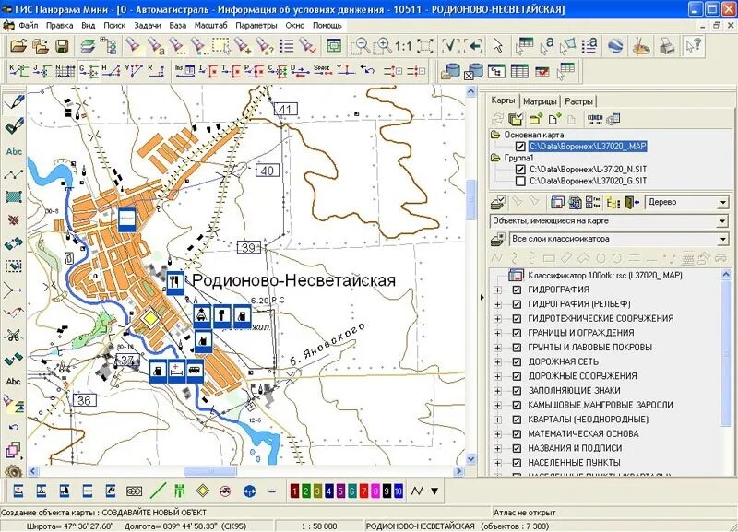This screenshot has height=532, width=738.
Task: Click the Open map folder icon
Action: [18, 45]
